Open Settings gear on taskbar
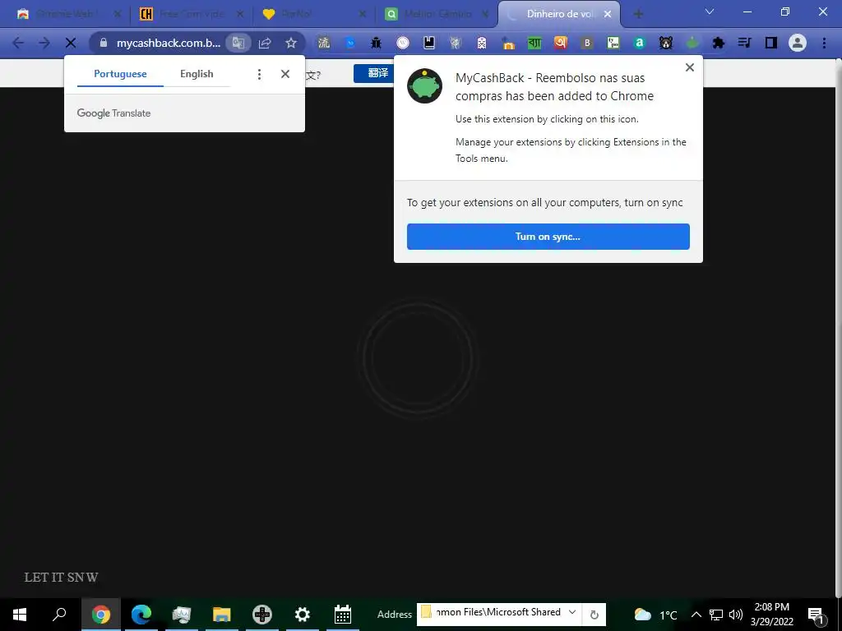This screenshot has height=631, width=842. click(303, 615)
